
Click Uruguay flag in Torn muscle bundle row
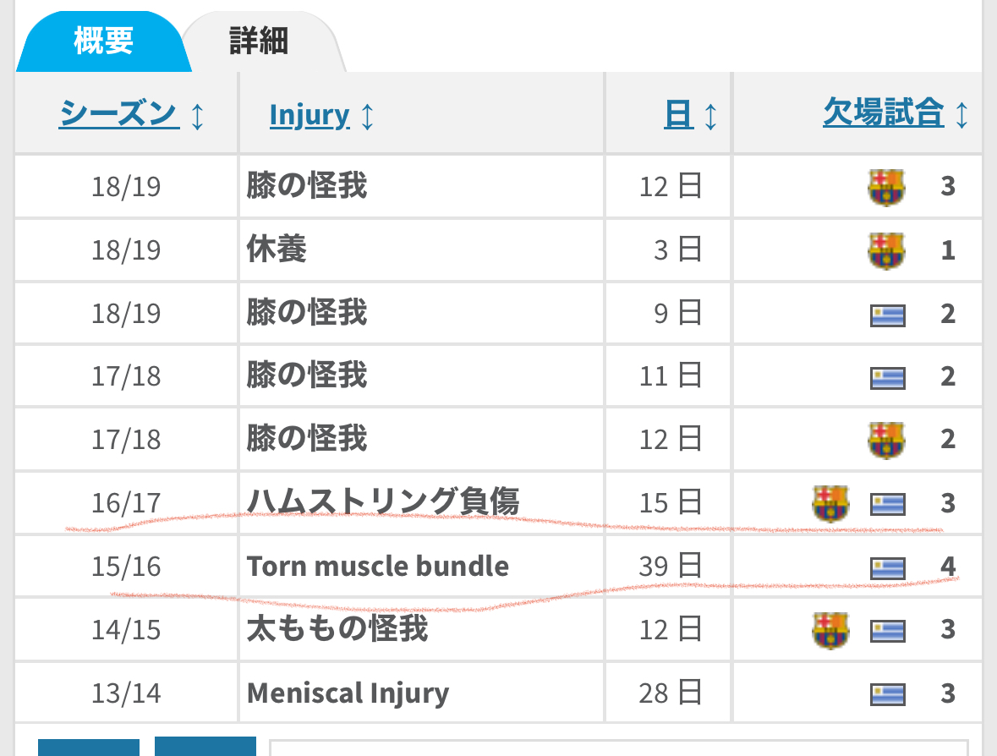tap(888, 567)
